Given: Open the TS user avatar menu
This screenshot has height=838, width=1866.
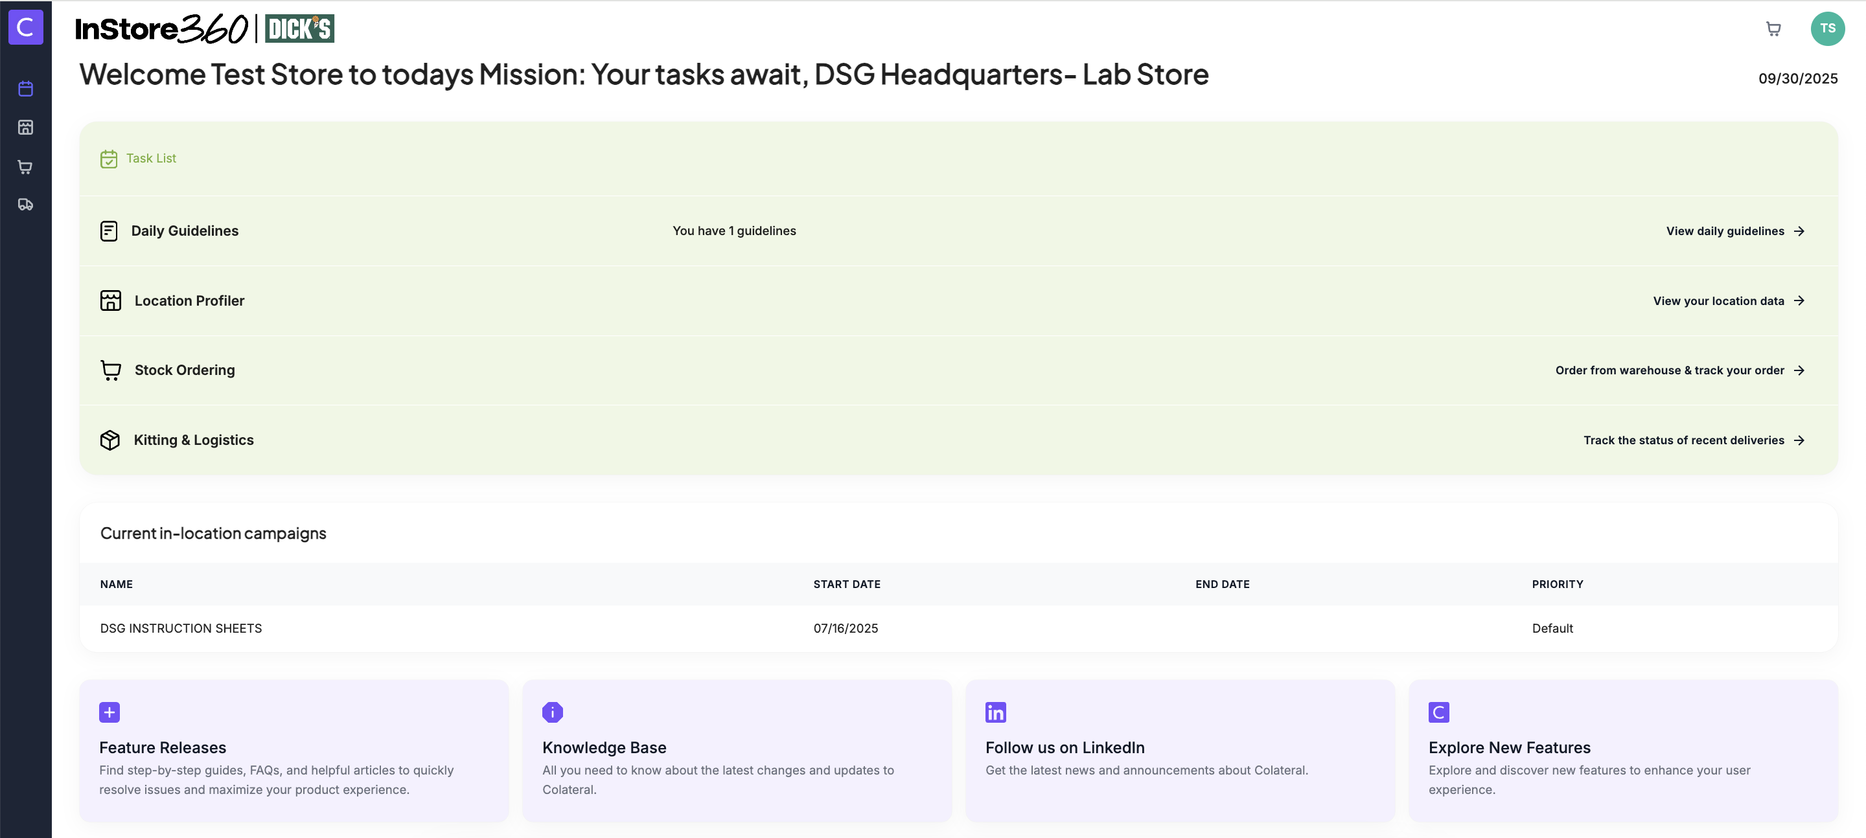Looking at the screenshot, I should (x=1827, y=29).
